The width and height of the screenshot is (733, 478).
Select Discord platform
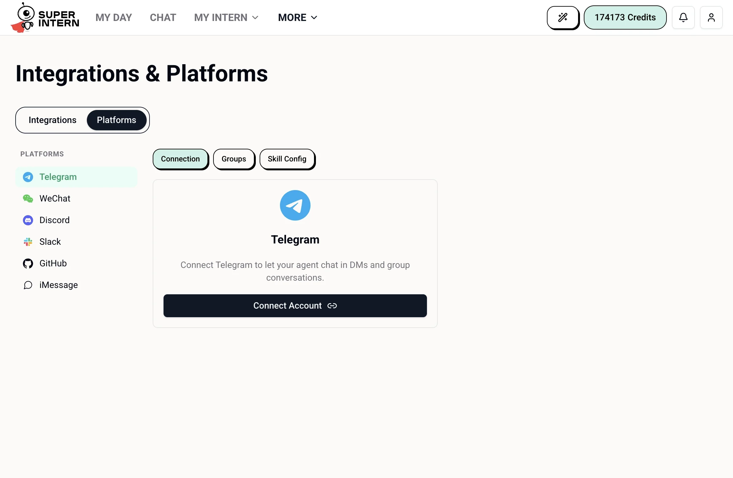click(76, 220)
